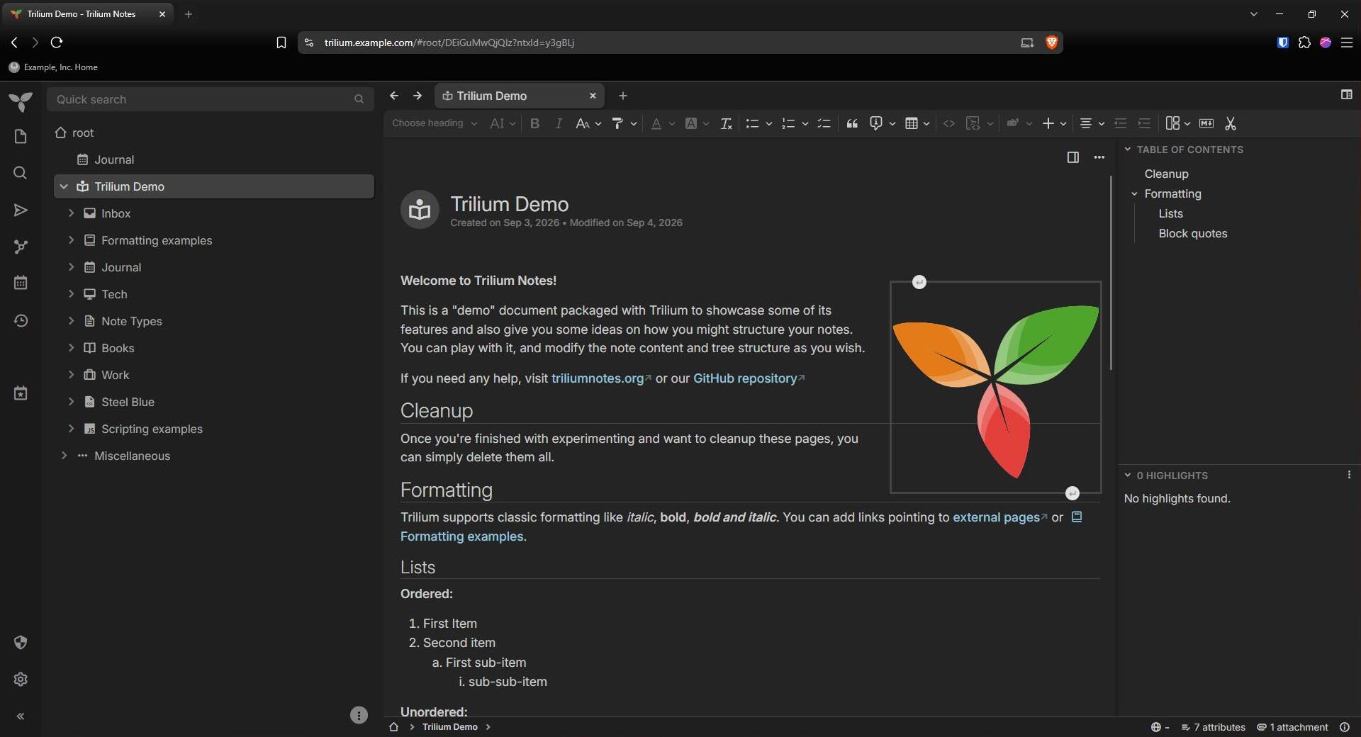The width and height of the screenshot is (1361, 737).
Task: Open the GitHub repository link
Action: click(749, 378)
